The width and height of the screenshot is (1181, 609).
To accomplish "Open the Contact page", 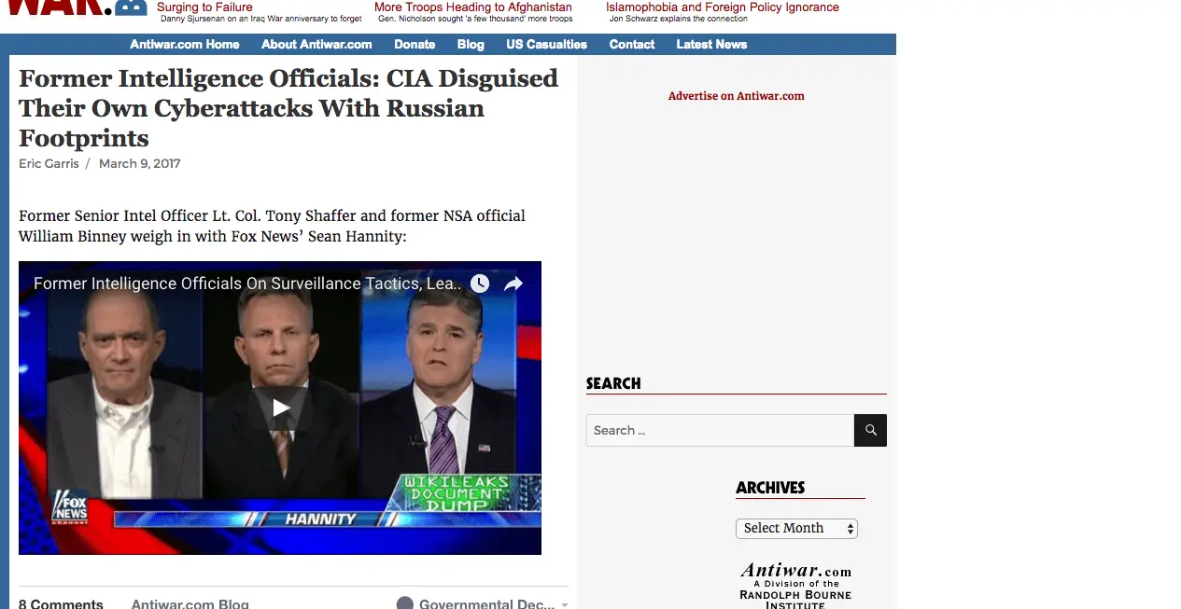I will click(632, 44).
